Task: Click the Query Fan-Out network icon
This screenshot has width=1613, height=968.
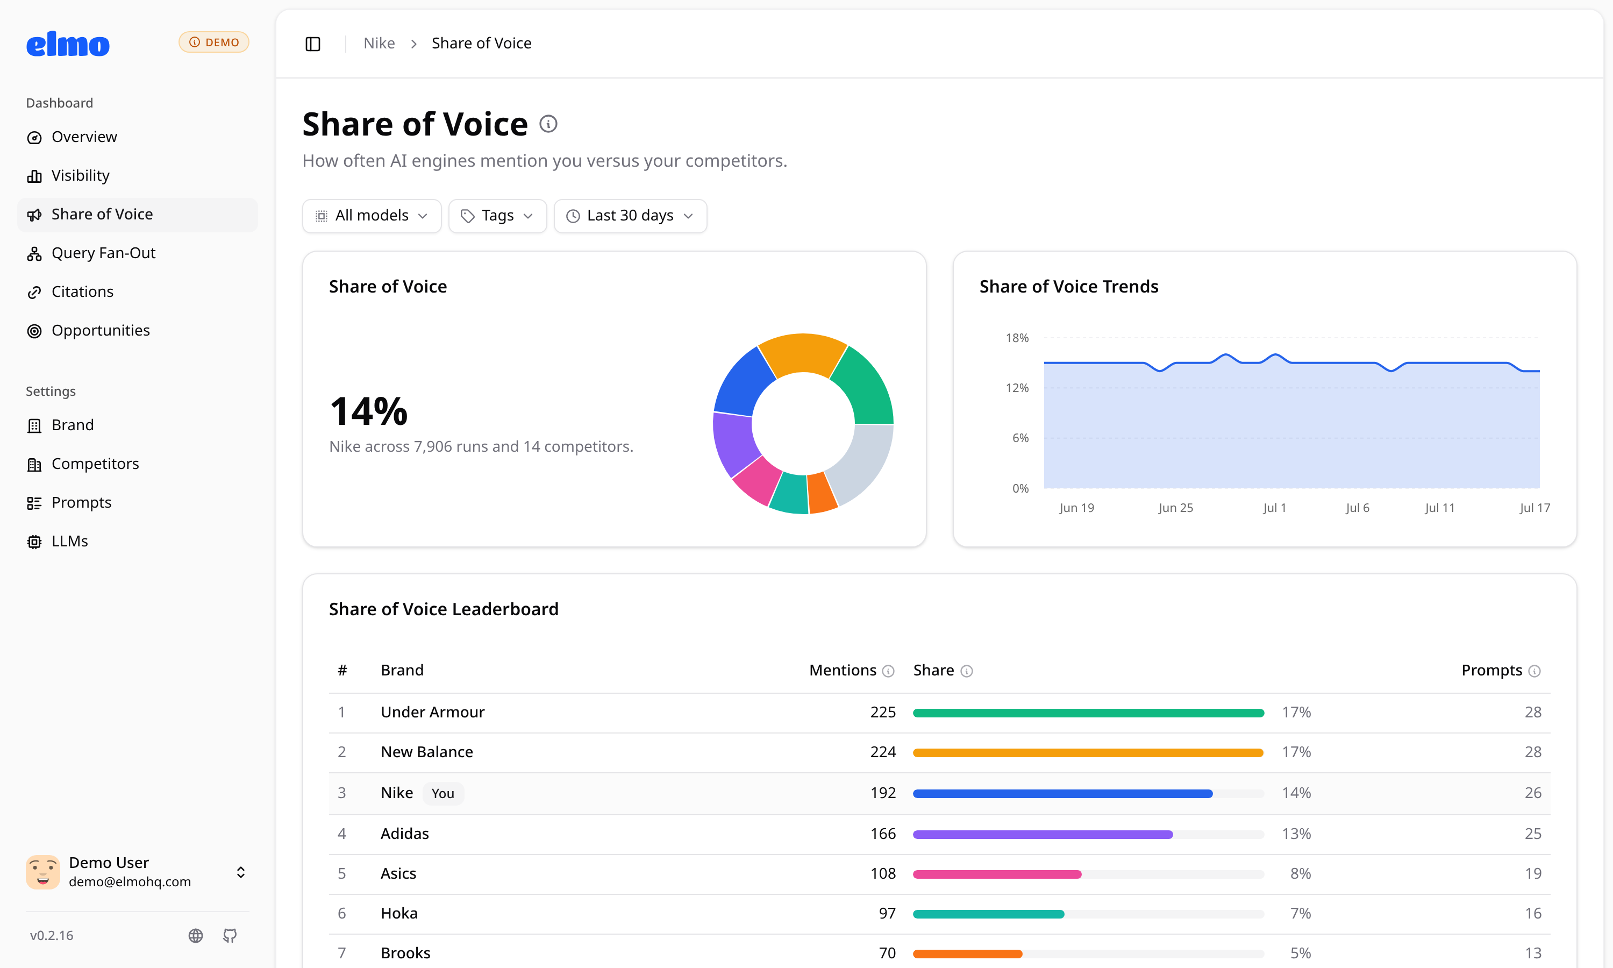Action: tap(34, 254)
